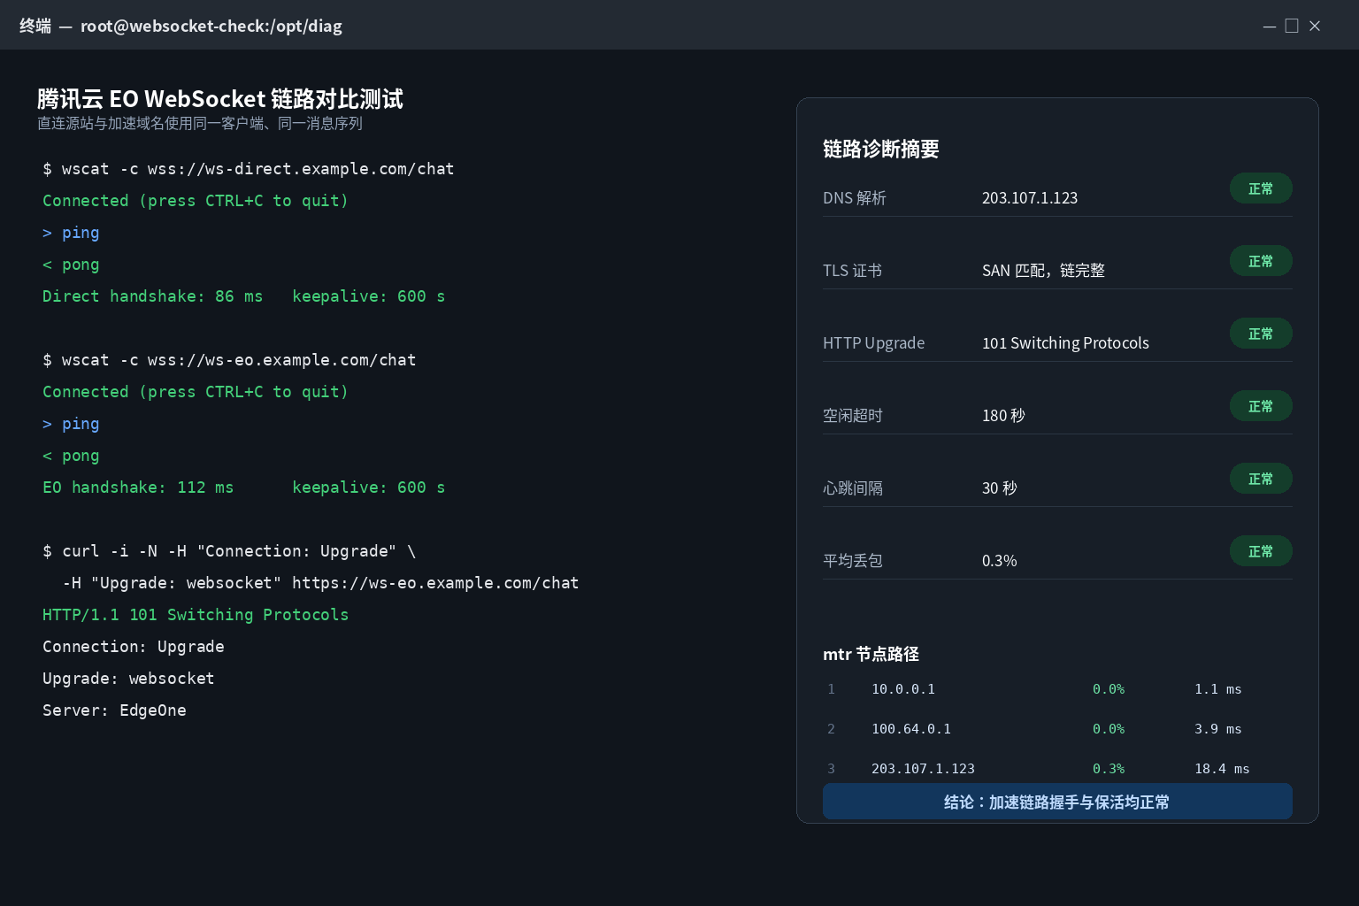This screenshot has width=1359, height=906.
Task: Select "< pong" in the ws-direct session
Action: coord(71,265)
